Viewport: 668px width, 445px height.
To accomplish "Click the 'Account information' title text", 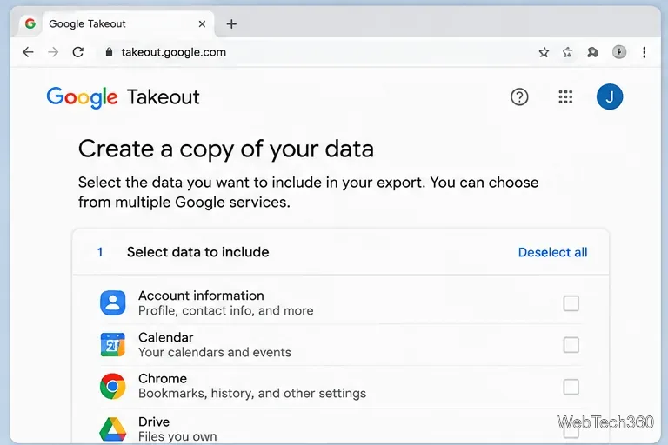I will pos(201,296).
